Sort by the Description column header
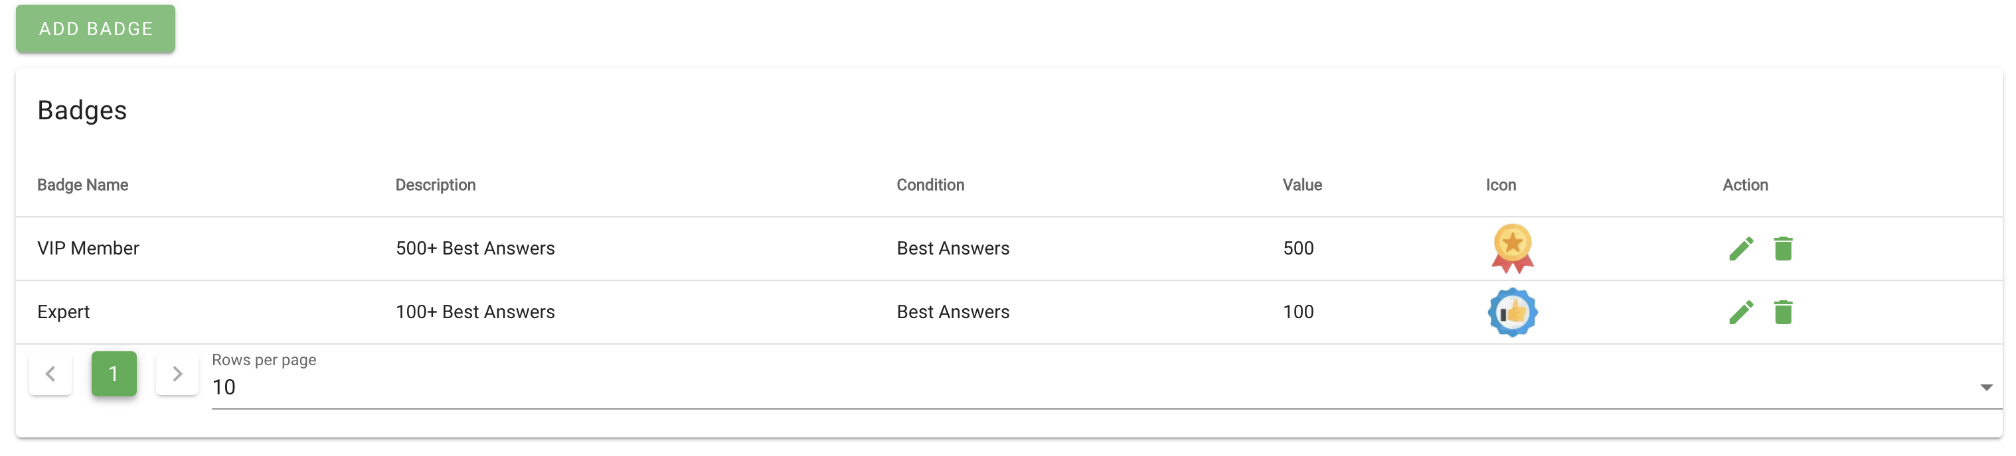Image resolution: width=2016 pixels, height=456 pixels. click(x=435, y=185)
